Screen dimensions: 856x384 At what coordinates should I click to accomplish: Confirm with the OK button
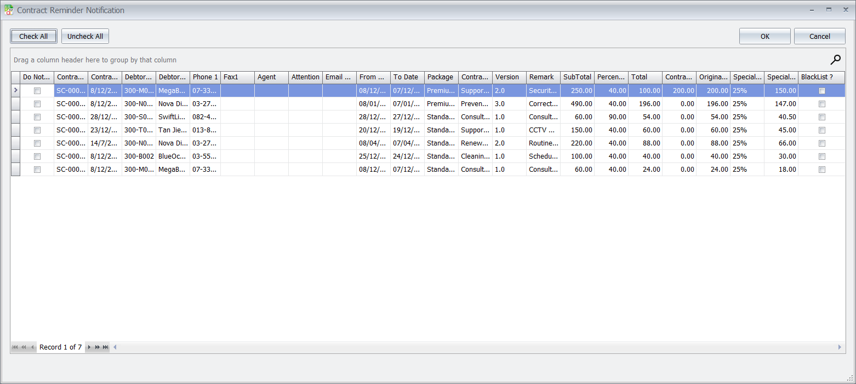[x=764, y=37]
